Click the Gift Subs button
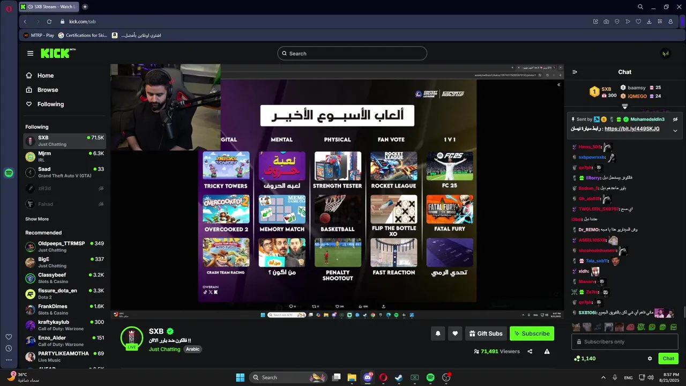Image resolution: width=686 pixels, height=386 pixels. (486, 333)
